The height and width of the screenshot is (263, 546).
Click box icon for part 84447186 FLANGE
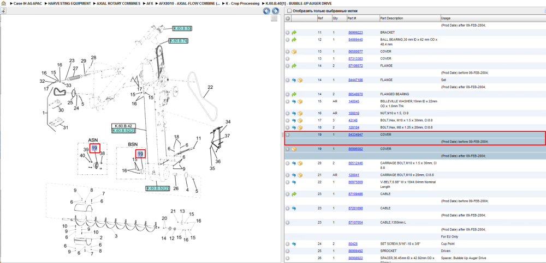[x=300, y=80]
